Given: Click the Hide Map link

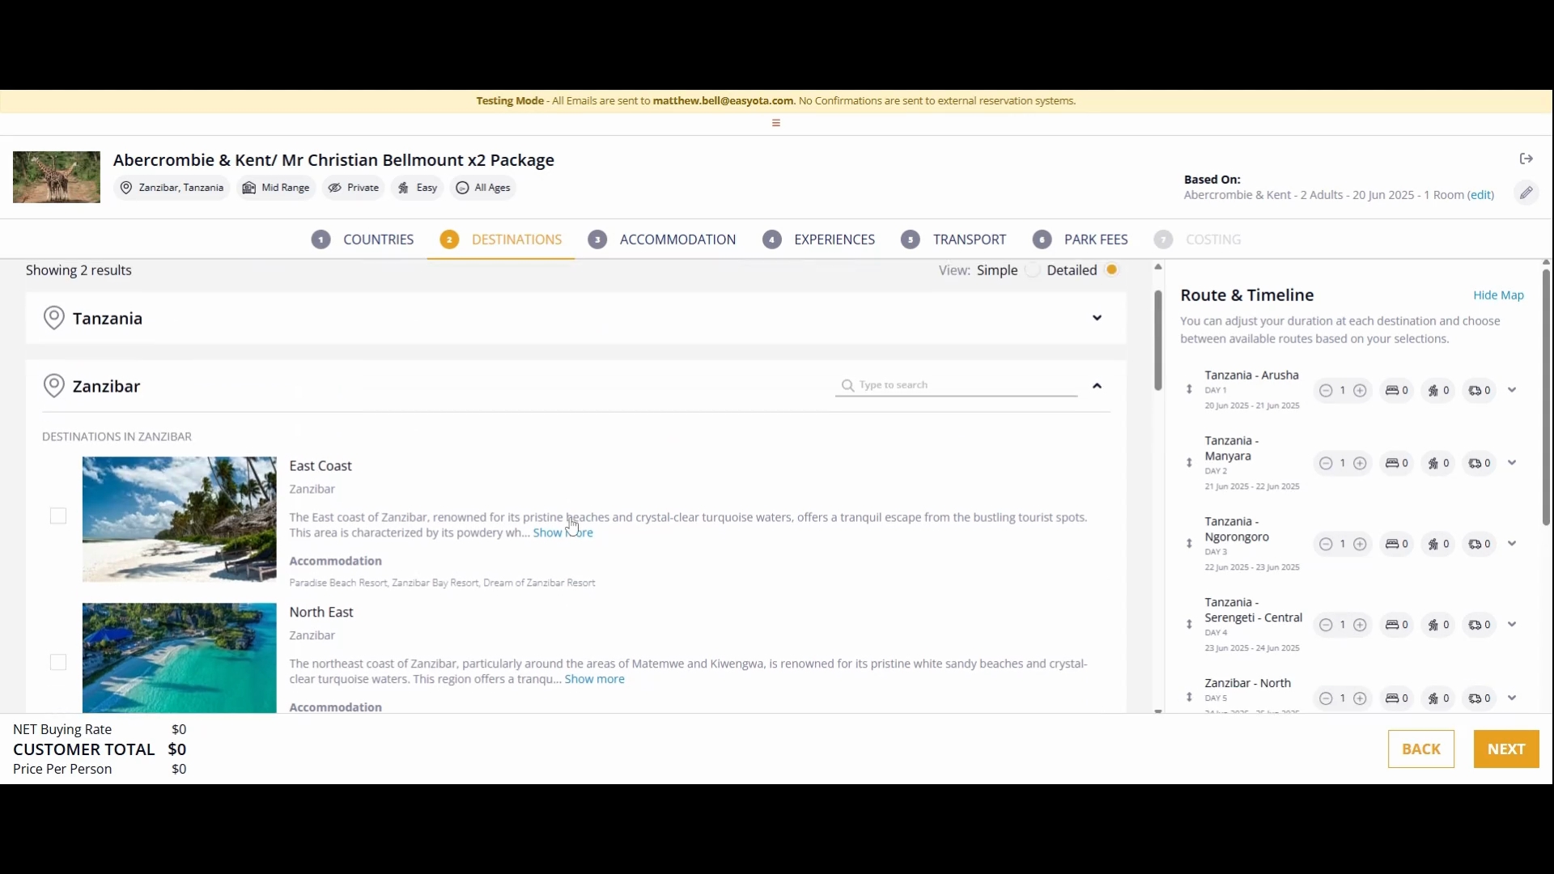Looking at the screenshot, I should tap(1499, 295).
